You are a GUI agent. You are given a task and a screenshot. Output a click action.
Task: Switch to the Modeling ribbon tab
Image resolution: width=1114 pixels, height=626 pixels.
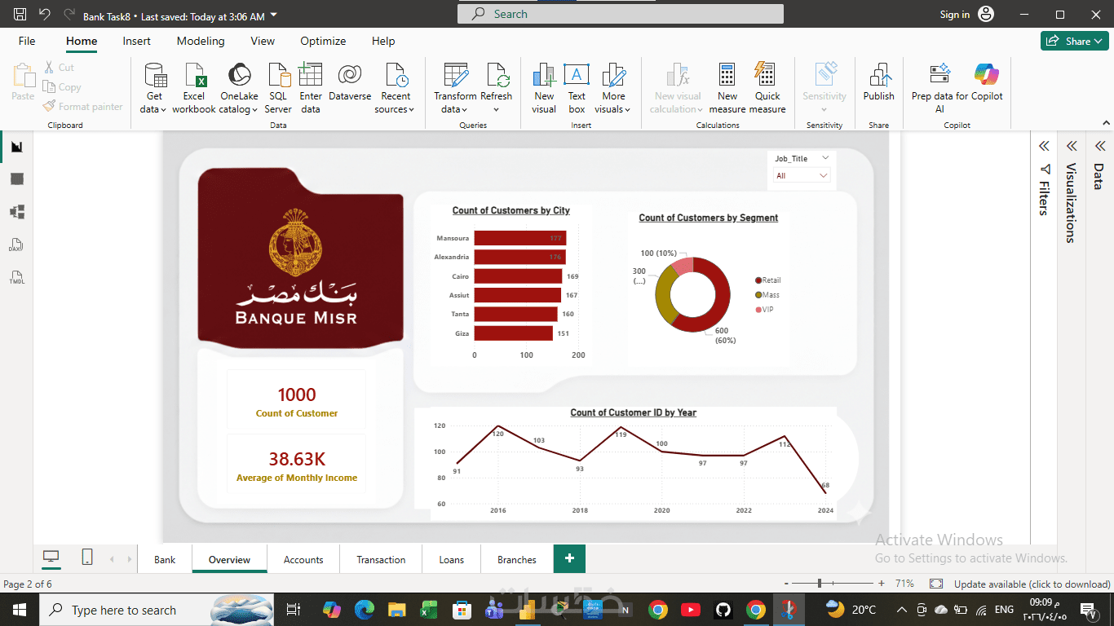click(x=201, y=41)
